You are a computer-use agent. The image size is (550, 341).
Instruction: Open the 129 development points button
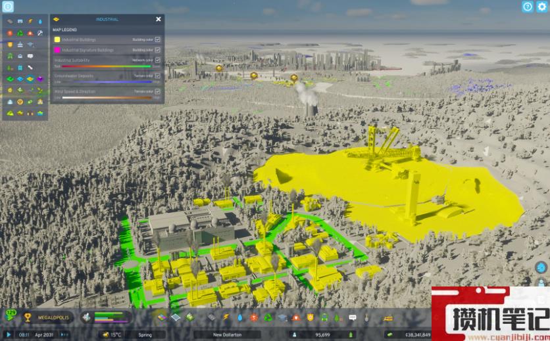point(11,315)
